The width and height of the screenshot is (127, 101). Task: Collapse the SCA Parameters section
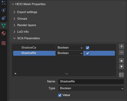pos(14,38)
